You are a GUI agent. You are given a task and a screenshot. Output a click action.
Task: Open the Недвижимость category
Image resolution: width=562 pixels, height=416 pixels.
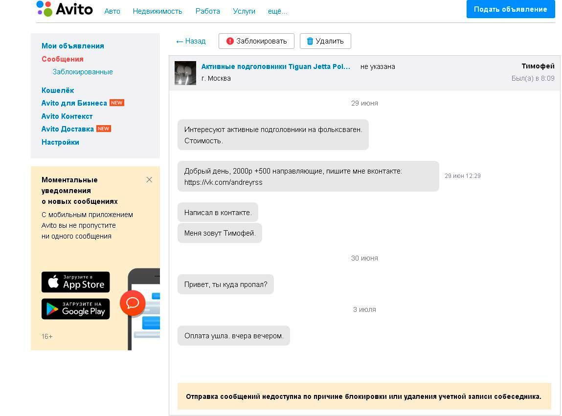point(157,11)
